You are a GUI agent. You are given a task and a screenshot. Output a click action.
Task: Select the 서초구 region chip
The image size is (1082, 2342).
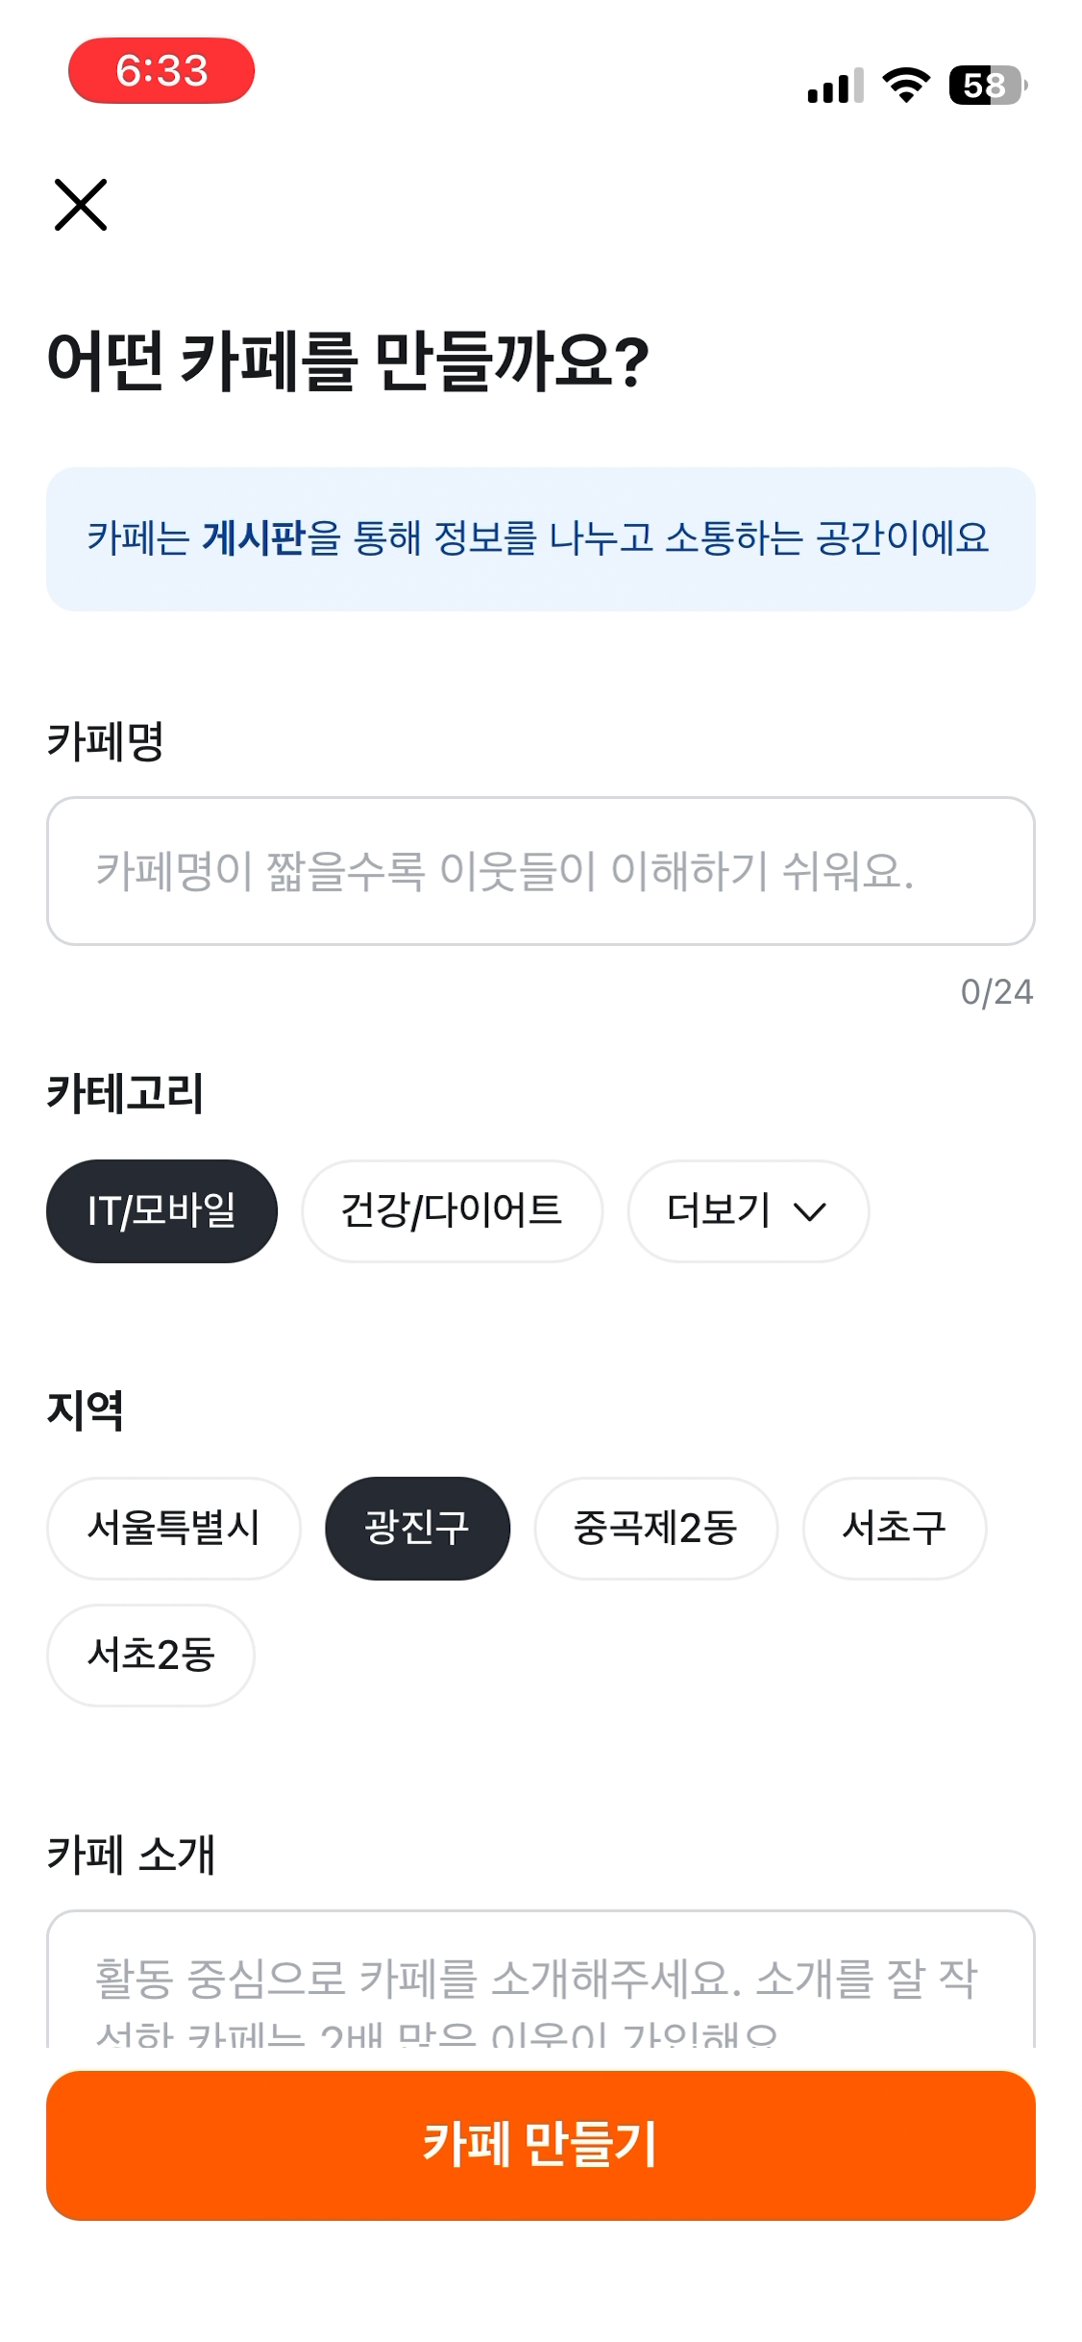pyautogui.click(x=894, y=1528)
